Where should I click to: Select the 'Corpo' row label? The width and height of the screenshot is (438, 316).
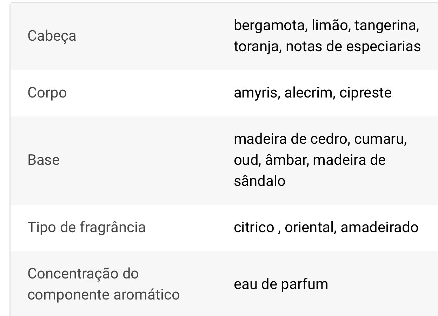click(x=47, y=93)
